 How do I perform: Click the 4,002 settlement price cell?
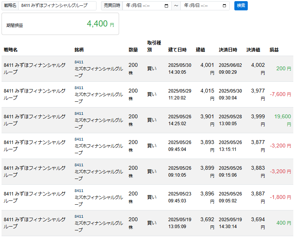click(258, 69)
